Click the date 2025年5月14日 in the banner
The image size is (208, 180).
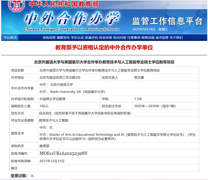point(144,29)
